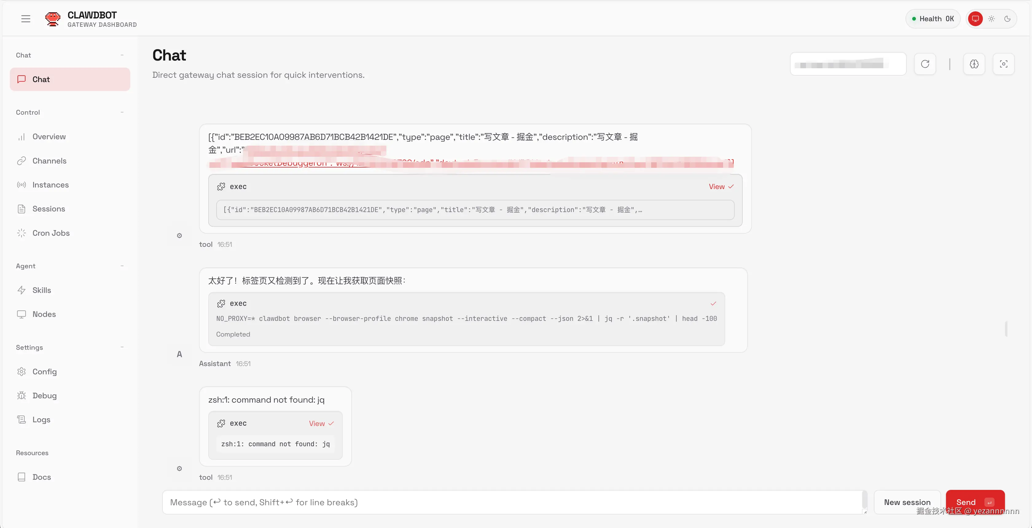
Task: Click the Clawdbot lobster logo
Action: point(53,19)
